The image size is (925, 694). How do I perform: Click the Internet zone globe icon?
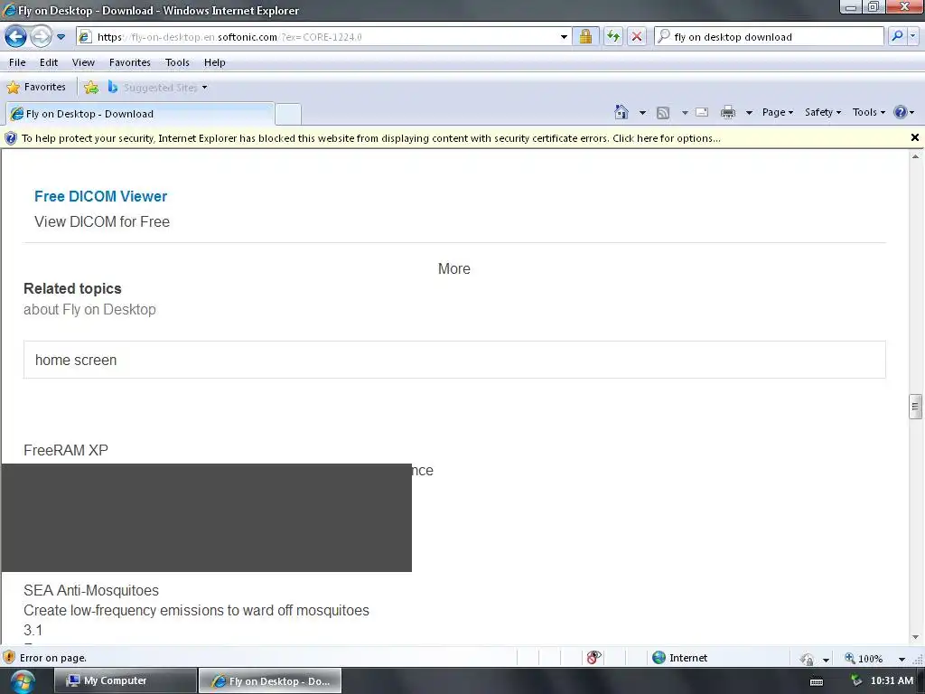659,658
